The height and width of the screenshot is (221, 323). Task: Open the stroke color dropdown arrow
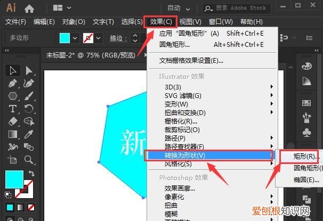(99, 38)
